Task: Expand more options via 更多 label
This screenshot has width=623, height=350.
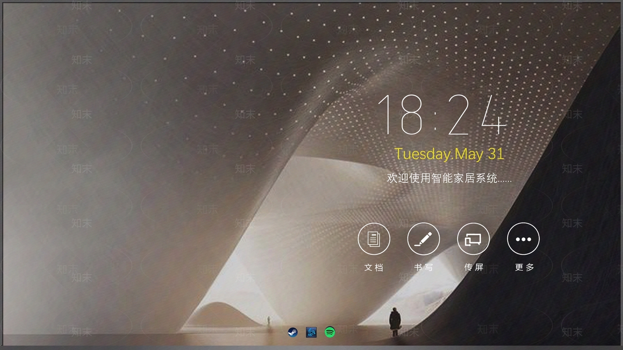Action: tap(524, 268)
